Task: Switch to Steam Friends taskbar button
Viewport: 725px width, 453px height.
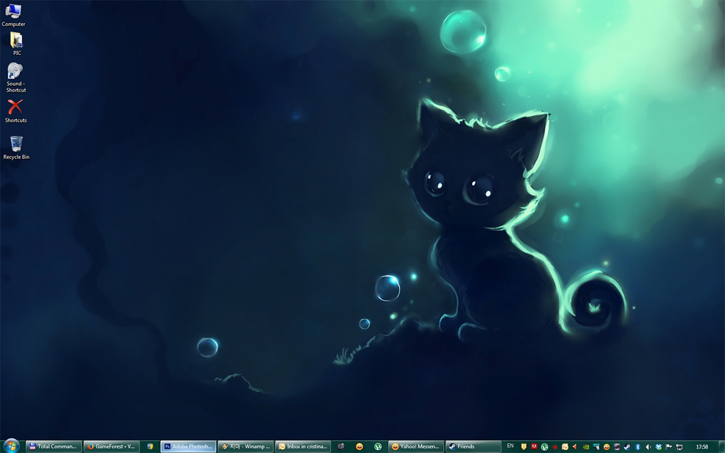Action: point(473,446)
